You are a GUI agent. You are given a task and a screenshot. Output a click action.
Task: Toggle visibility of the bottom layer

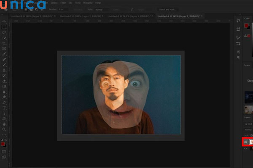pos(245,148)
